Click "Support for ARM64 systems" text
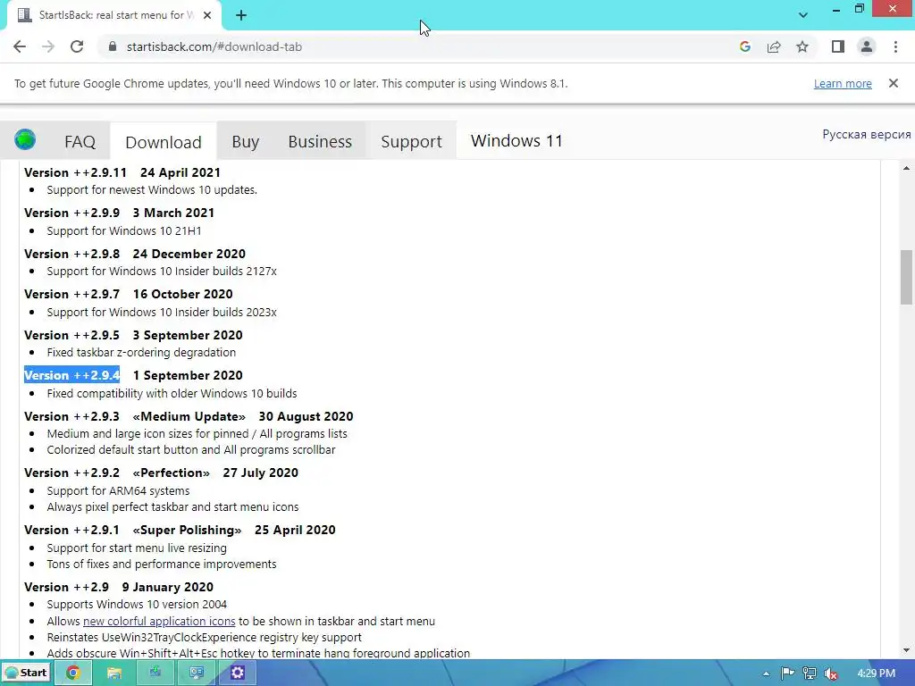Screen dimensions: 915x686 (x=119, y=491)
